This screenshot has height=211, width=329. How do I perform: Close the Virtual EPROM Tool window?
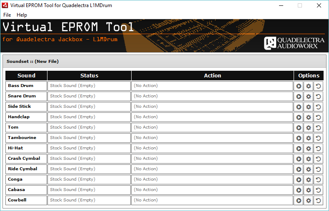tap(319, 5)
